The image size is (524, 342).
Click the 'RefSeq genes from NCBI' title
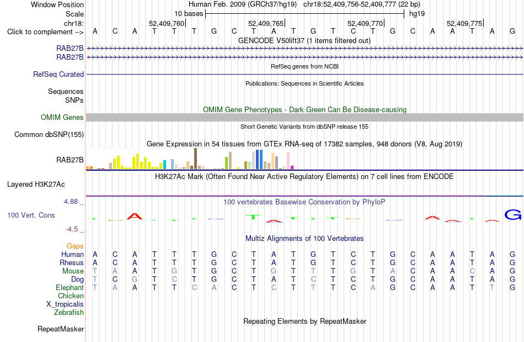click(x=304, y=67)
